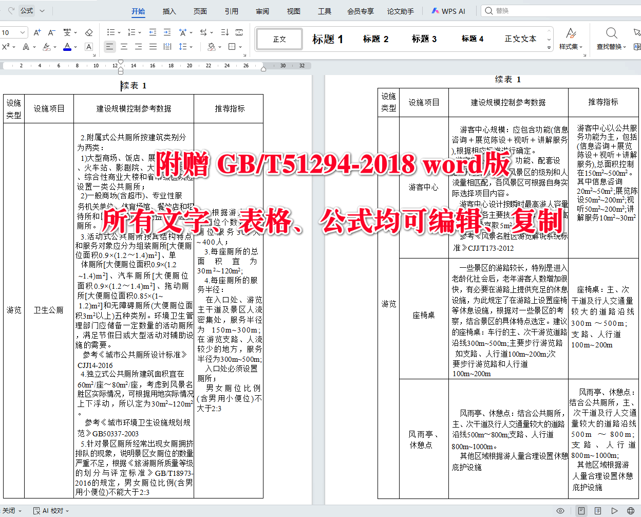Screen dimensions: 641x517
Task: Insert bulleted list
Action: tap(111, 32)
